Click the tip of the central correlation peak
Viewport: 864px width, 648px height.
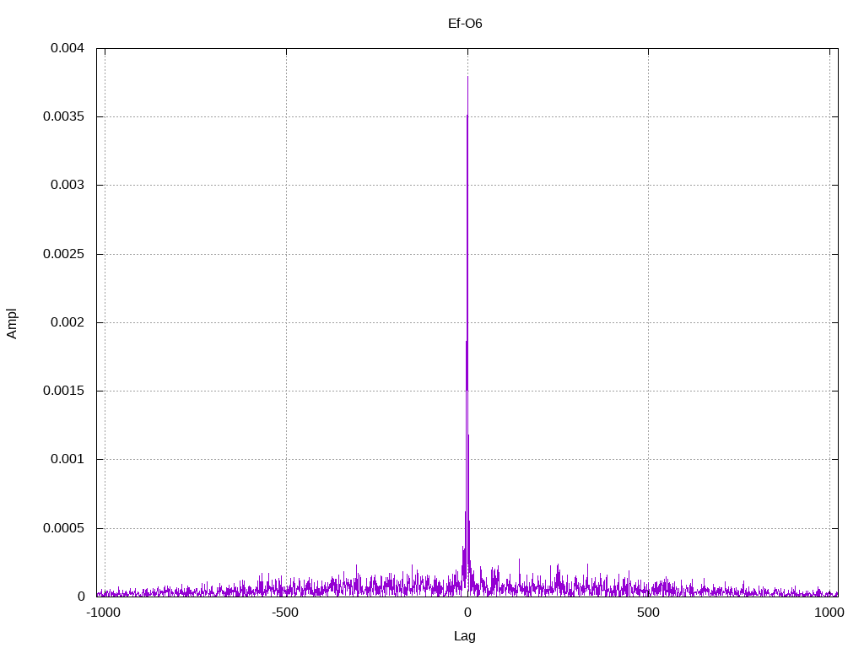click(x=467, y=77)
